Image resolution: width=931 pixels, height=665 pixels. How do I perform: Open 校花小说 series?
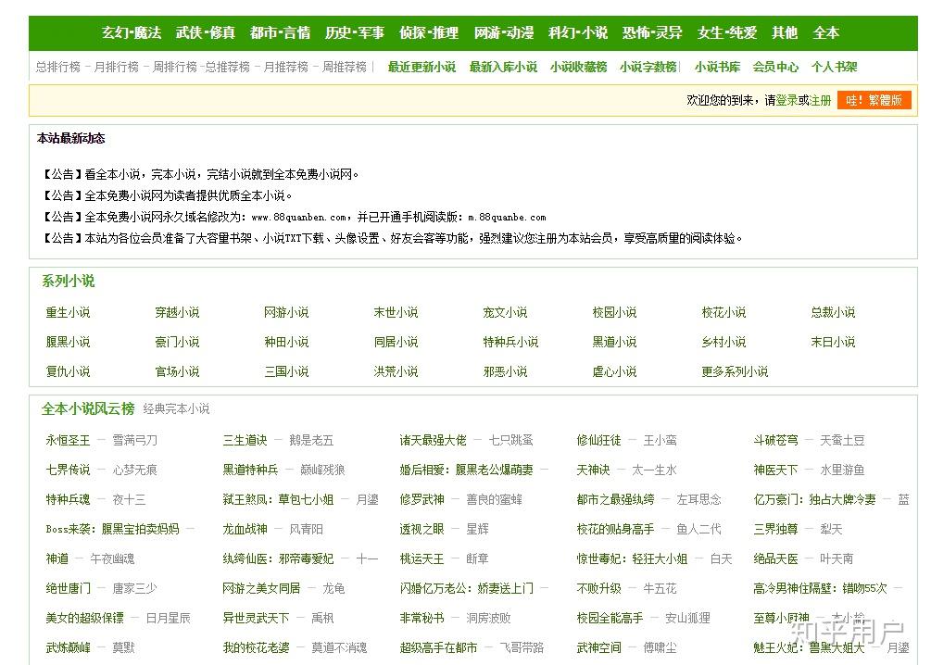click(x=723, y=312)
